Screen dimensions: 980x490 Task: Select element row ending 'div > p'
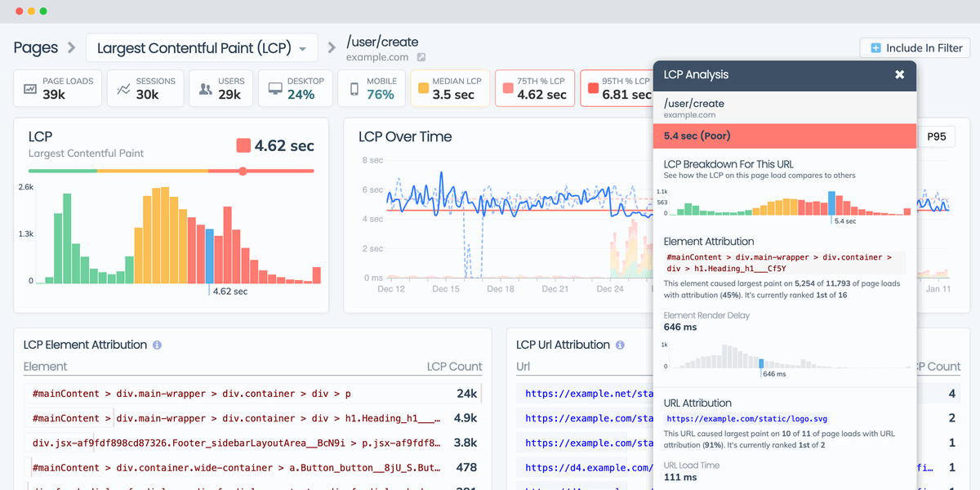[x=252, y=394]
